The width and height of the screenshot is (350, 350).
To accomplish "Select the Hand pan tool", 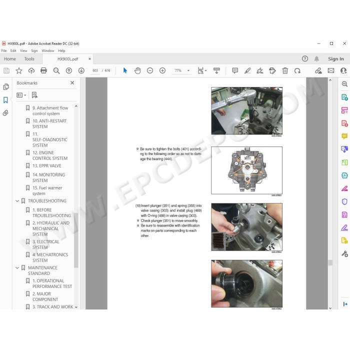I will (137, 71).
